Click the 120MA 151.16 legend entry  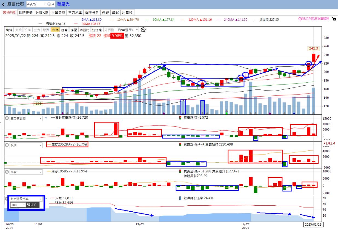coord(196,20)
